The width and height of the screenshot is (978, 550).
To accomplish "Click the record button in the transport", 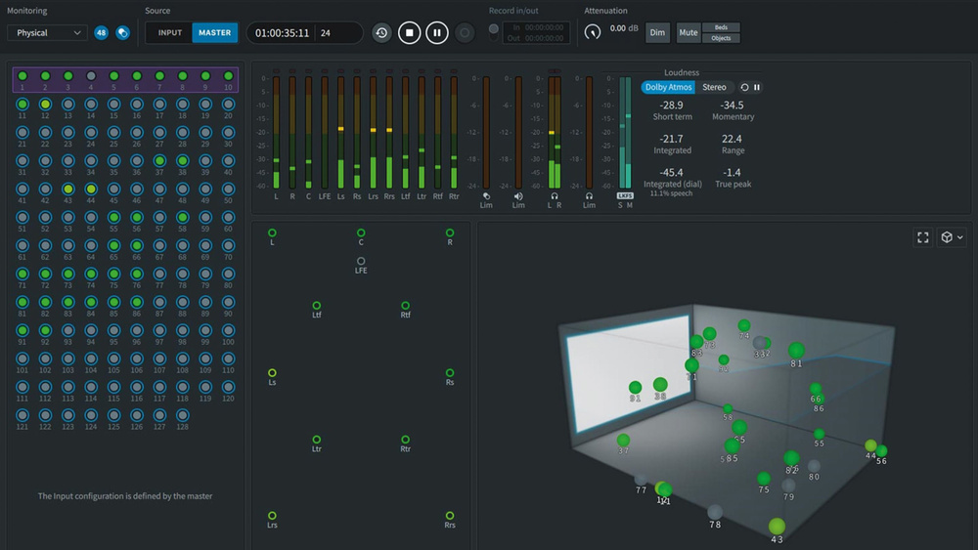I will pos(465,32).
